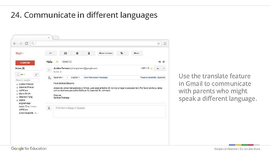Remove the Inbox label via its x
The height and width of the screenshot is (152, 271).
(x=70, y=62)
